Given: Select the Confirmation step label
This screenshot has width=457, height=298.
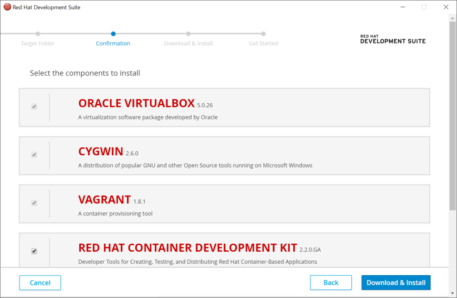Looking at the screenshot, I should point(113,44).
